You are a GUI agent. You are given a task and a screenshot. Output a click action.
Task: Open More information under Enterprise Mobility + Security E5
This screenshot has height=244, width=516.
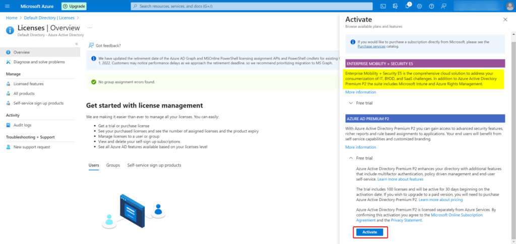pyautogui.click(x=361, y=92)
